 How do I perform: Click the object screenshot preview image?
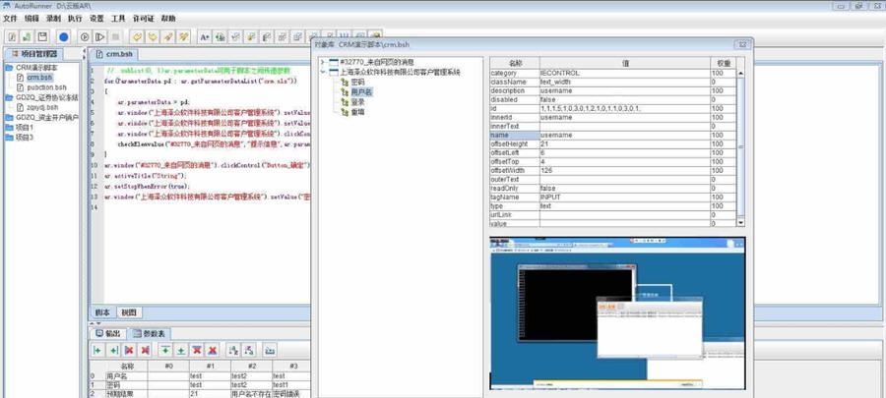tap(615, 313)
